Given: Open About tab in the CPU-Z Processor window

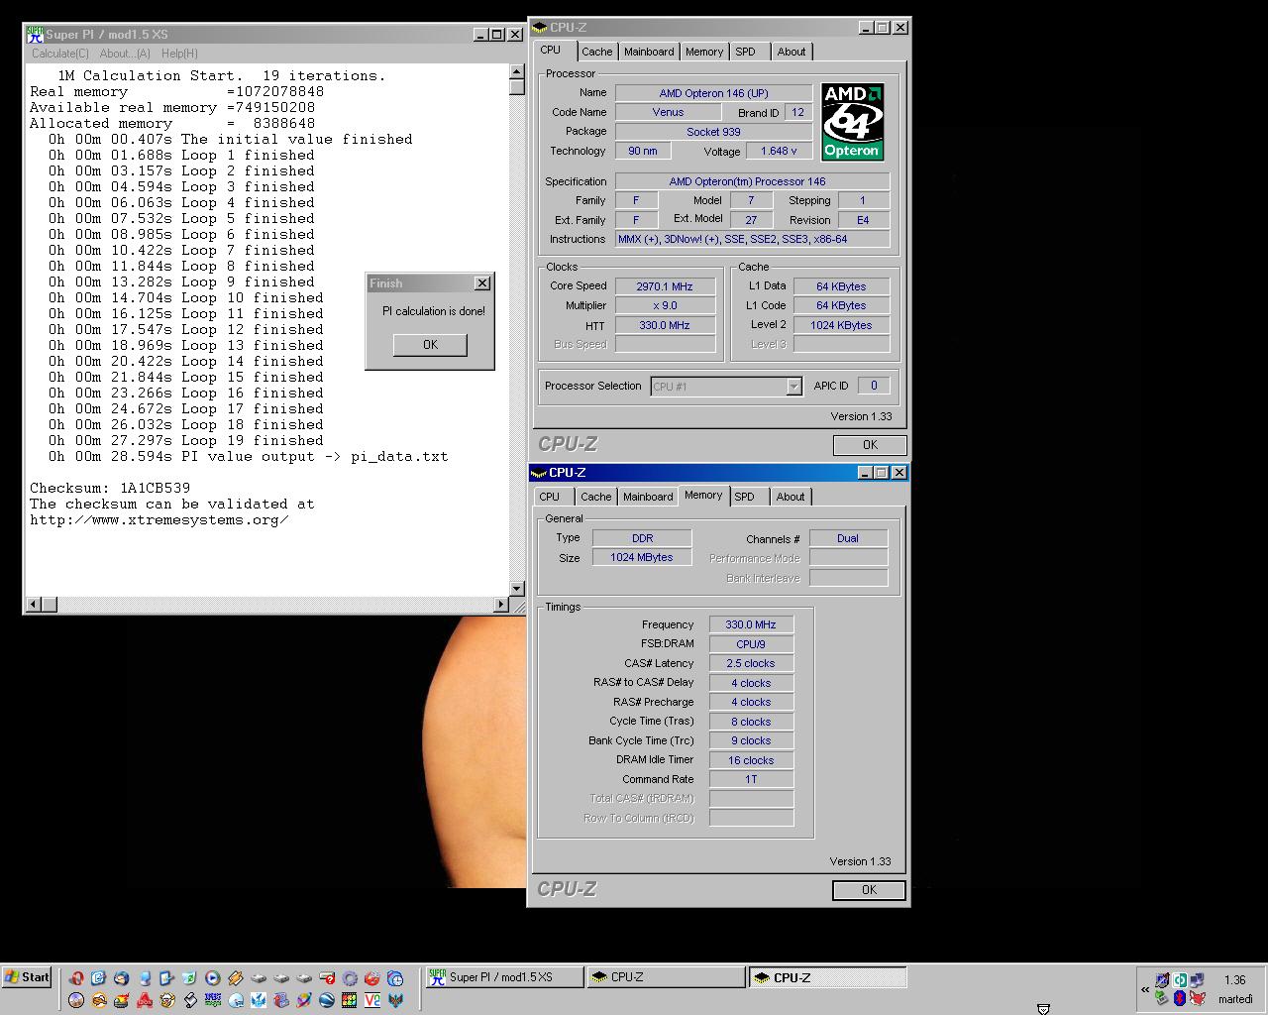Looking at the screenshot, I should tap(792, 52).
